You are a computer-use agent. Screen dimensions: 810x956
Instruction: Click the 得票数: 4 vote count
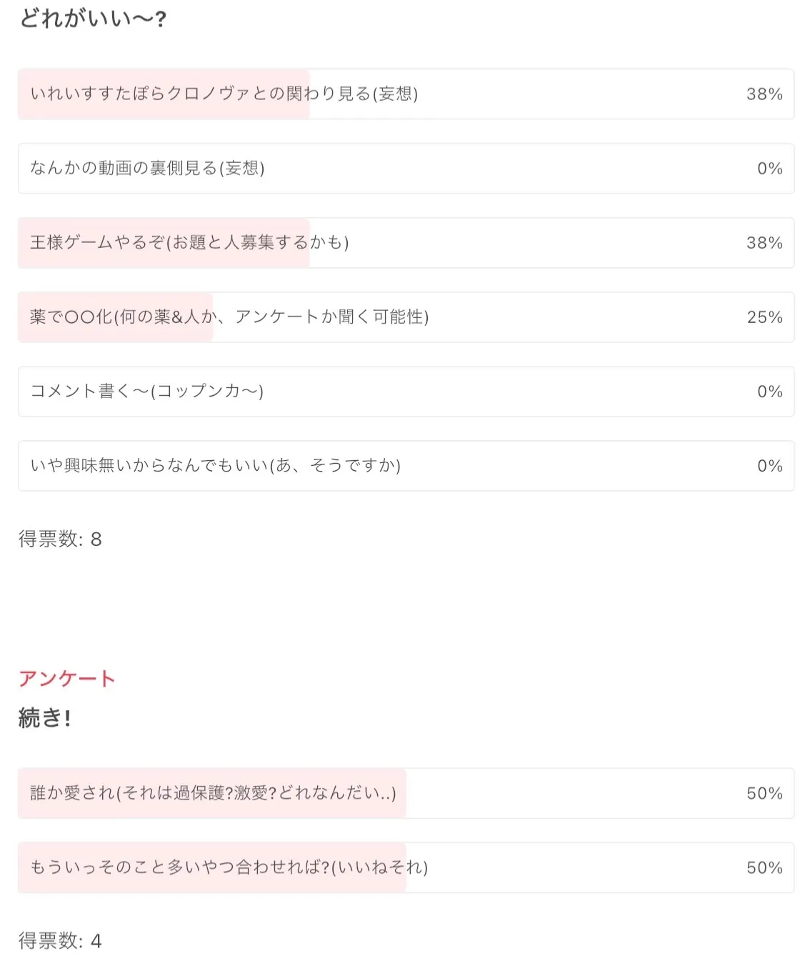60,940
